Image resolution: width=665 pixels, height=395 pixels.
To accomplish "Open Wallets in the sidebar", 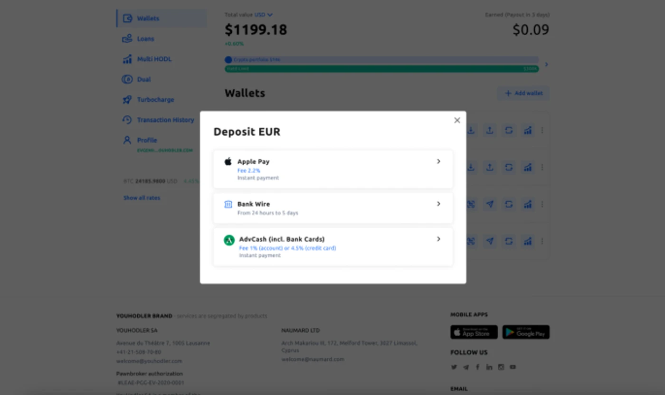I will tap(161, 19).
